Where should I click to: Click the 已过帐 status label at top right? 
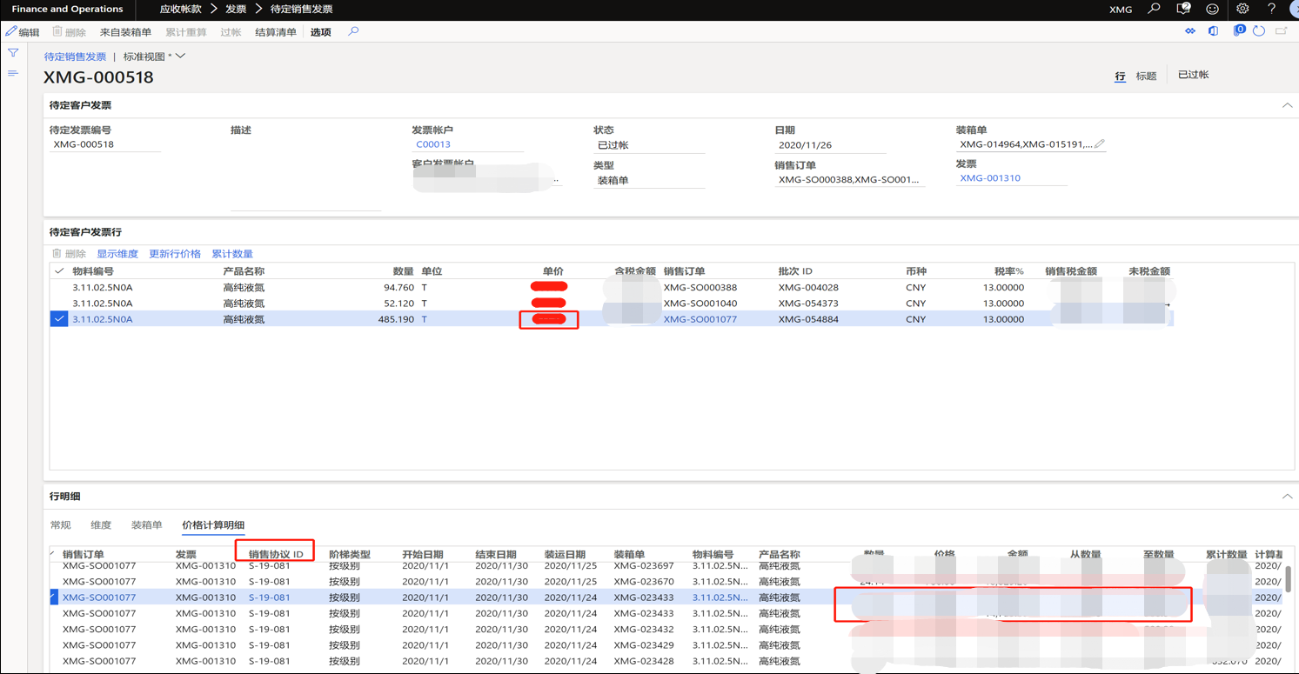[1193, 75]
